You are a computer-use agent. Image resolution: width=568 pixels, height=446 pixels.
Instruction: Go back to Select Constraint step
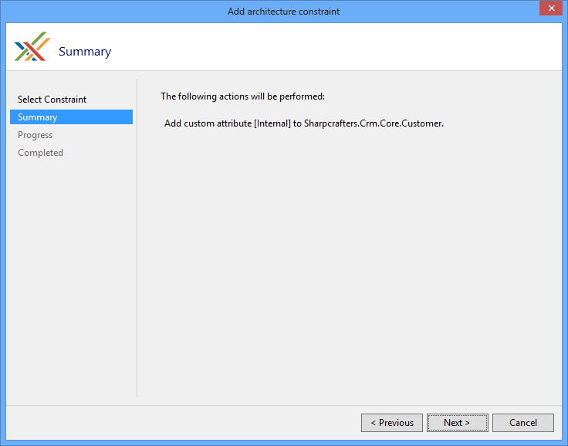click(x=52, y=100)
